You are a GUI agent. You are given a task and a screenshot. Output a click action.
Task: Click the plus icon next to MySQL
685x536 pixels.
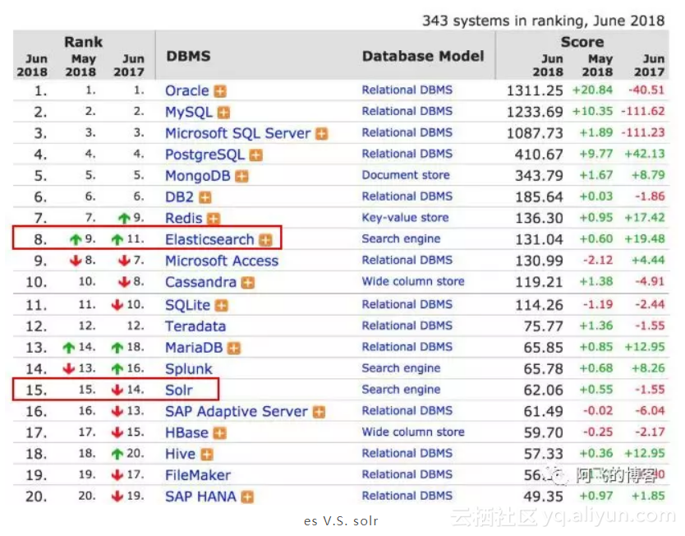(x=223, y=113)
